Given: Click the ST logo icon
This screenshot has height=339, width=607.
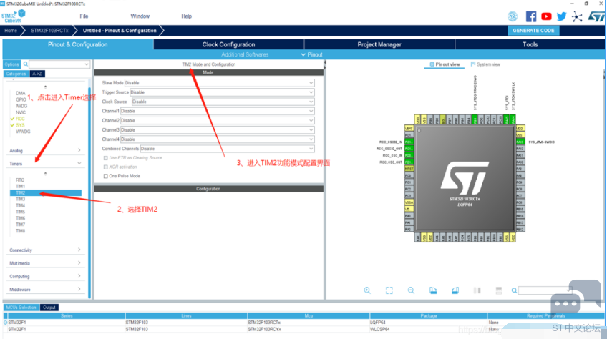Looking at the screenshot, I should (596, 16).
